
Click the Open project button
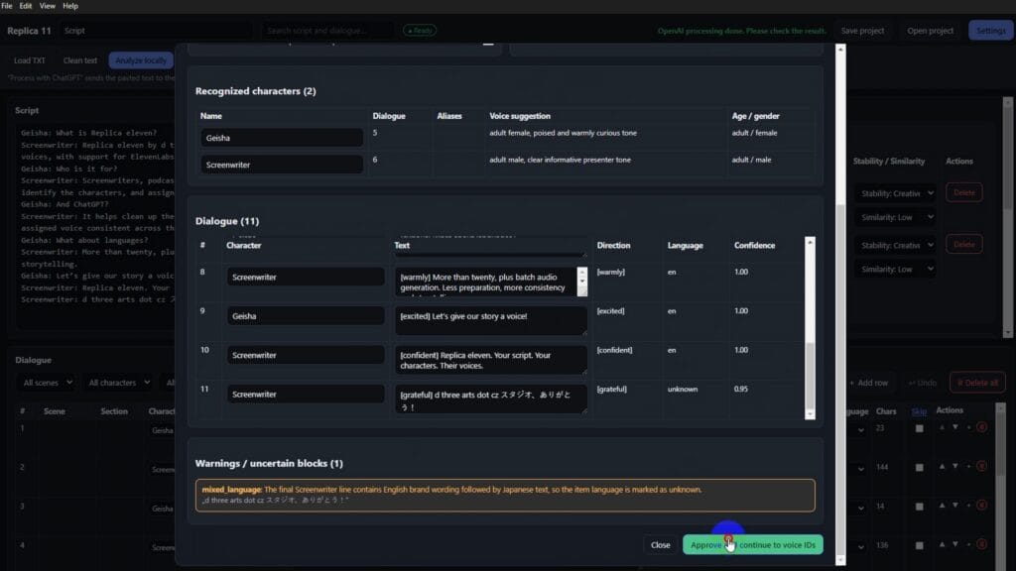[930, 31]
